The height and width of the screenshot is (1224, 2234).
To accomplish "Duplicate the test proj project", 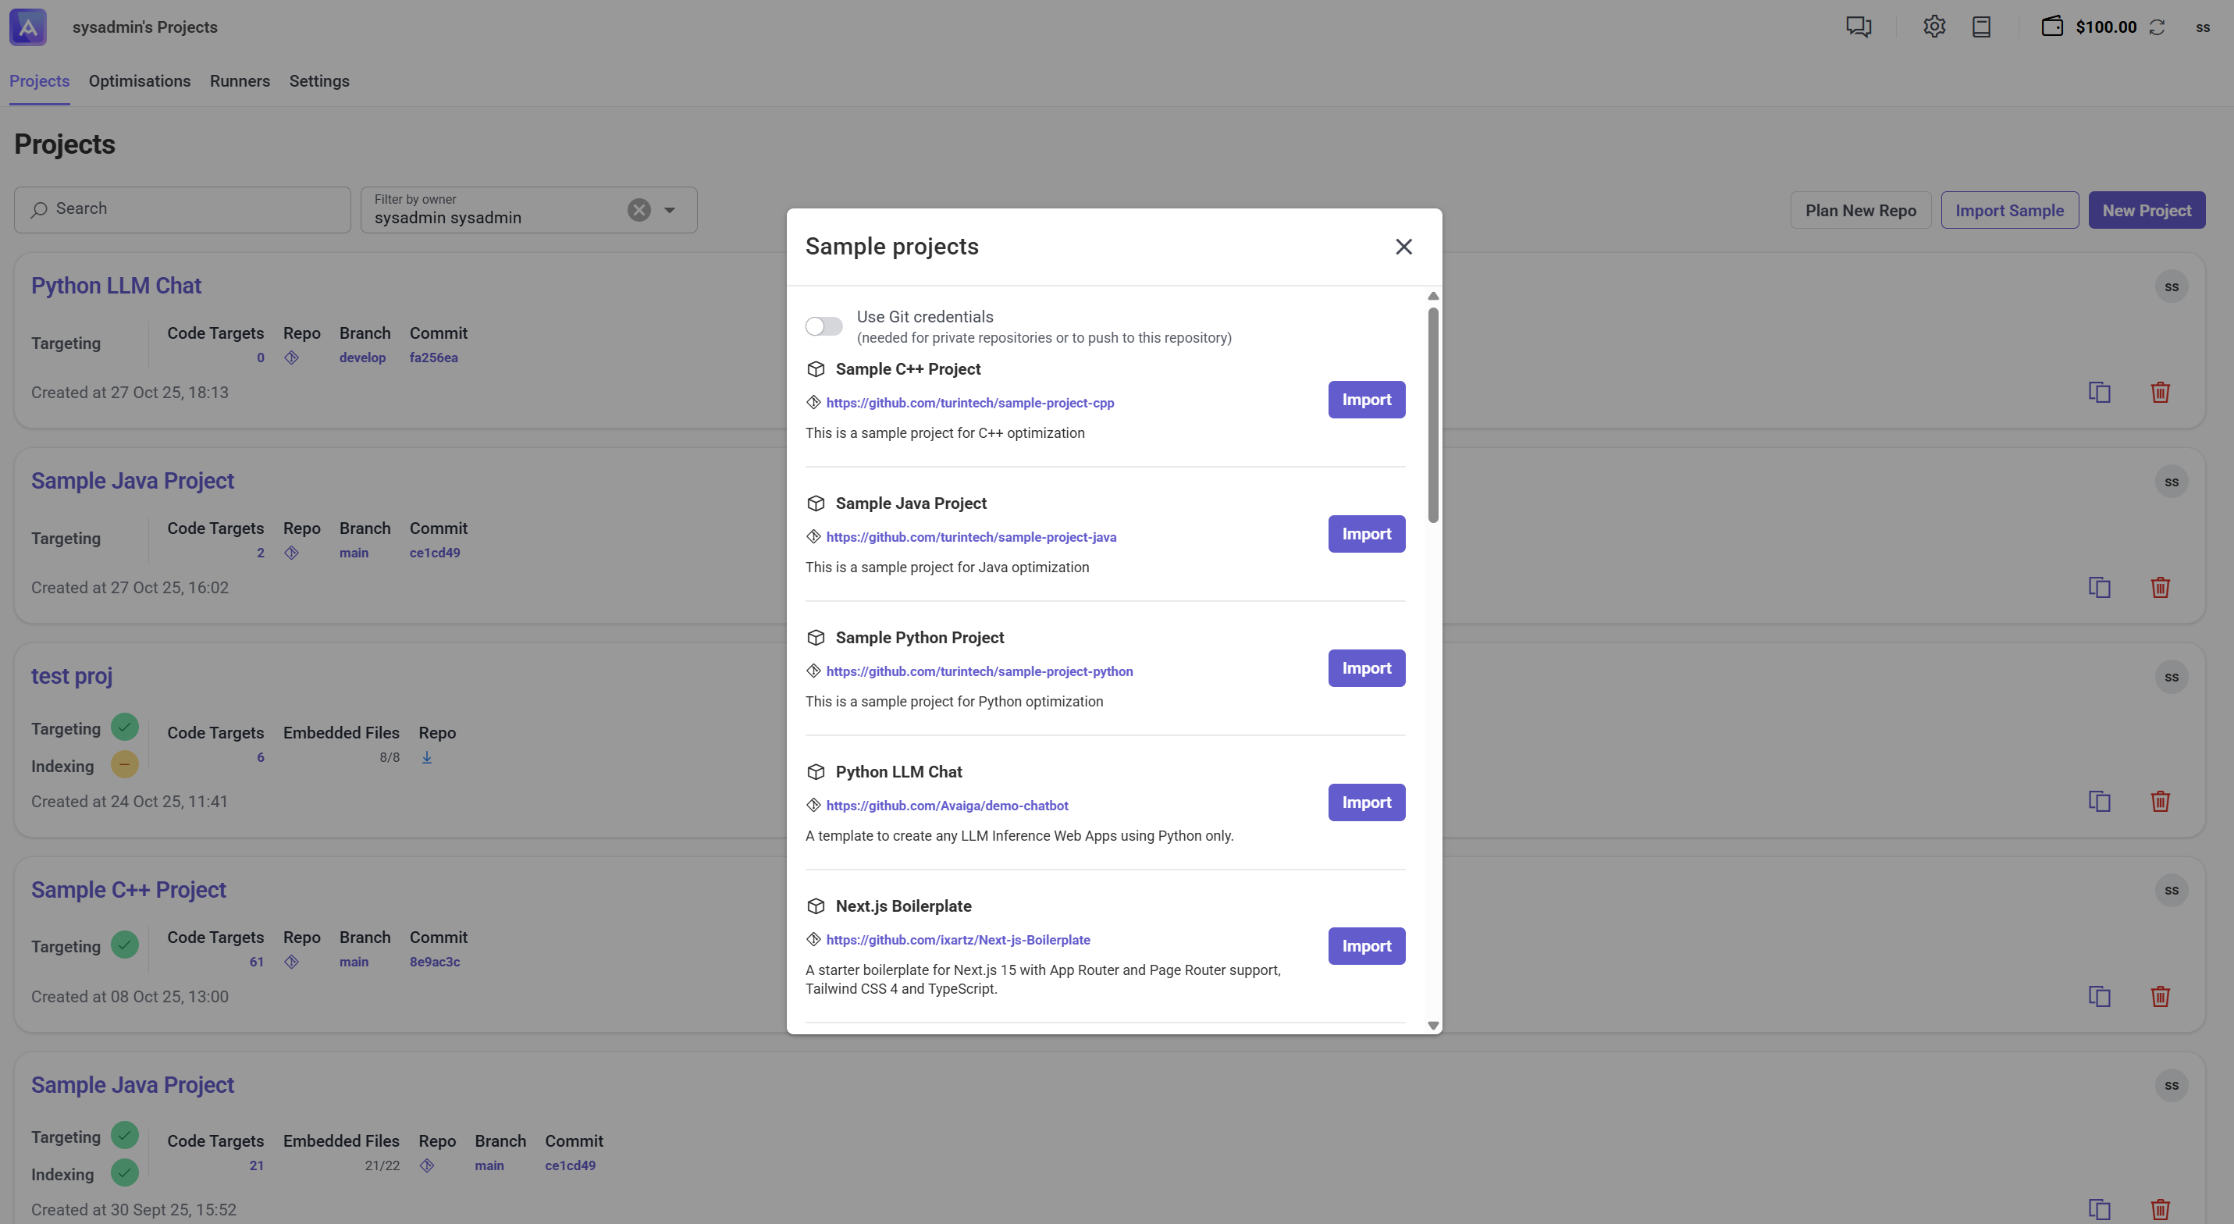I will coord(2099,801).
